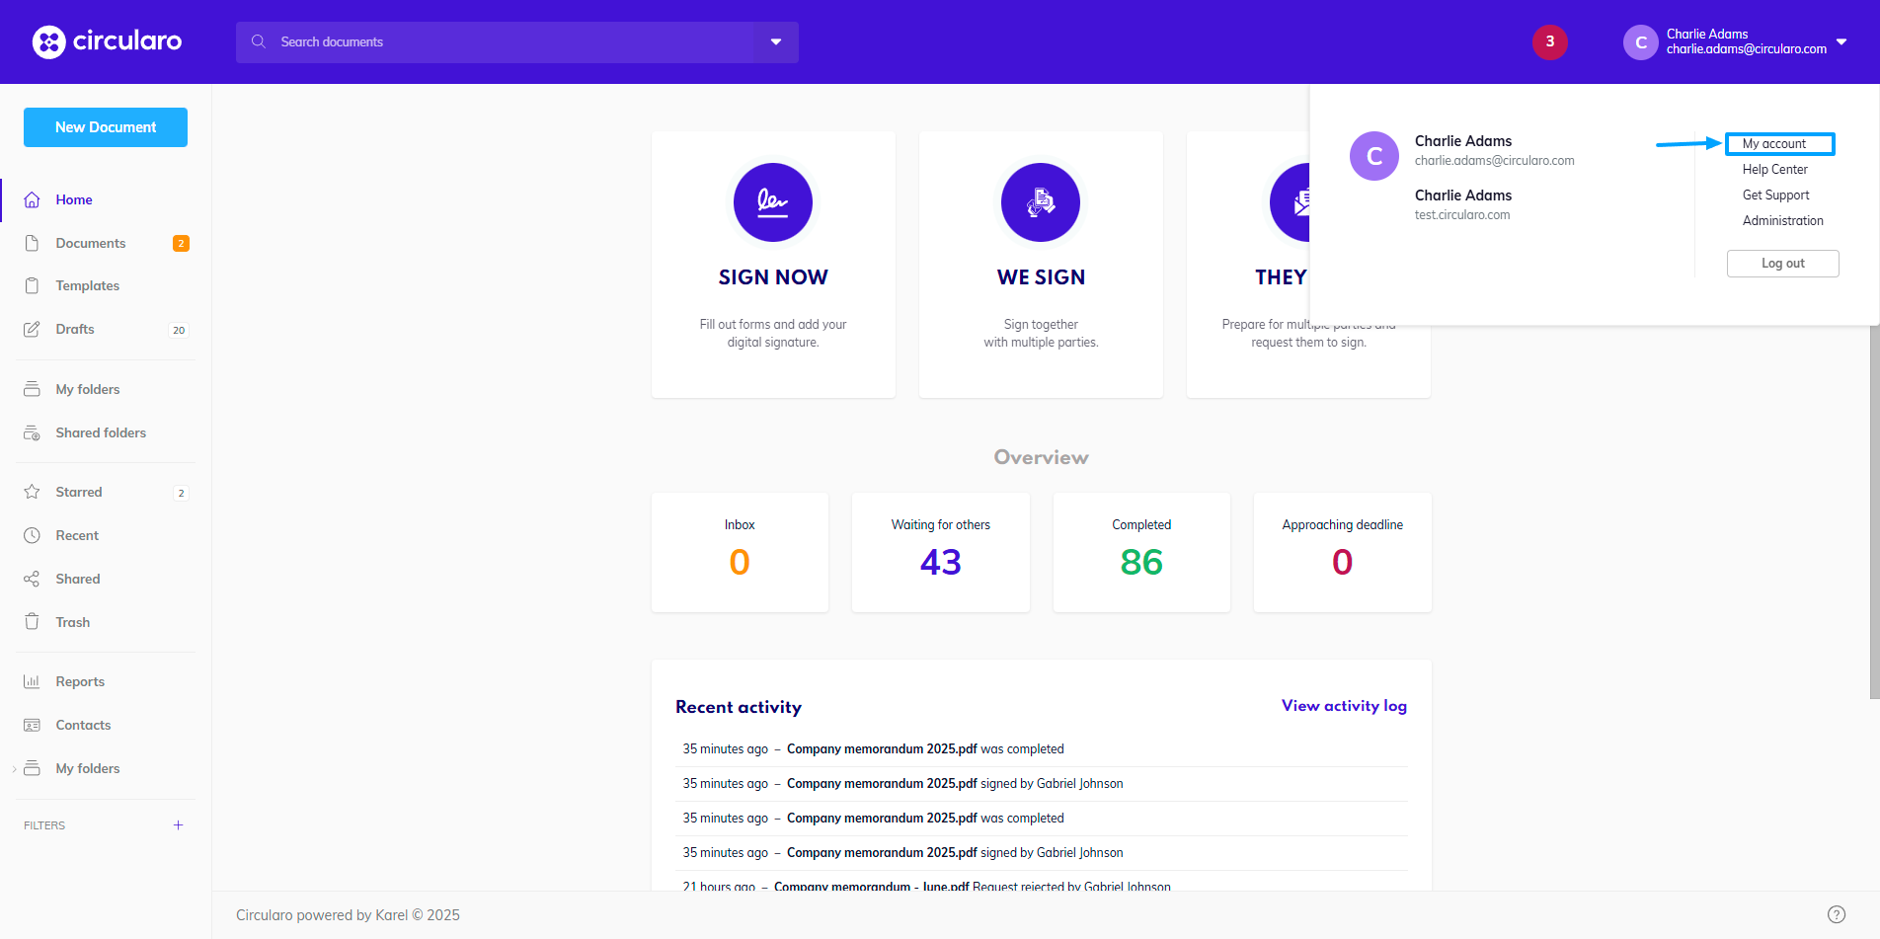Image resolution: width=1880 pixels, height=939 pixels.
Task: Expand search options dropdown arrow
Action: click(x=776, y=41)
